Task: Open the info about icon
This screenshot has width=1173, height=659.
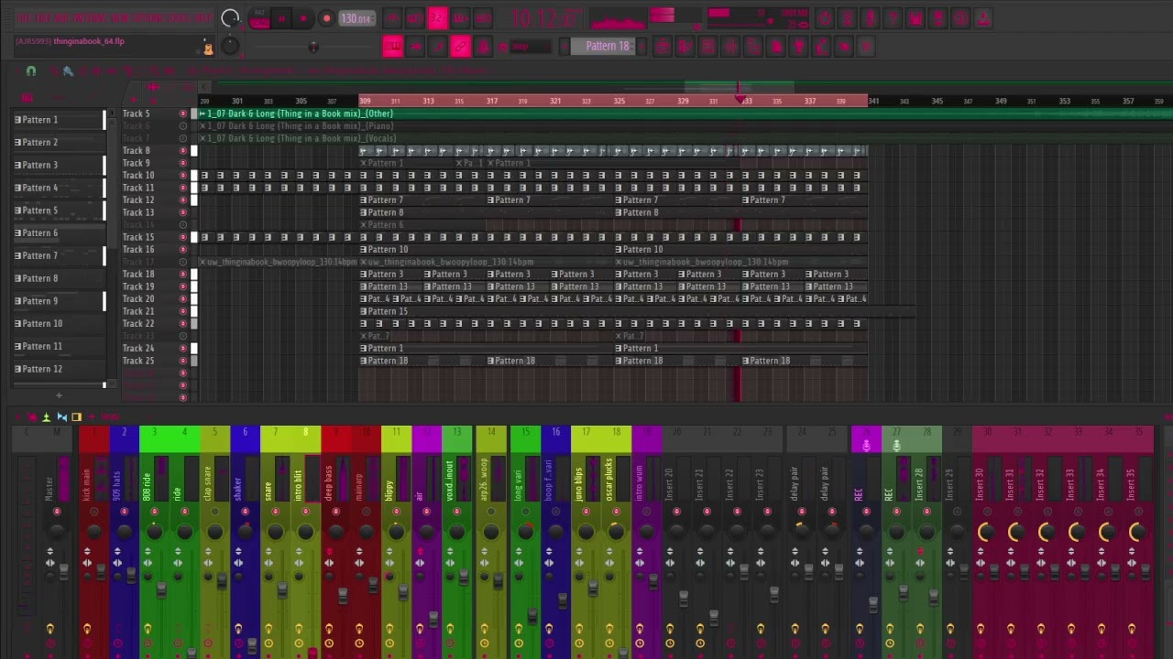Action: [x=959, y=18]
